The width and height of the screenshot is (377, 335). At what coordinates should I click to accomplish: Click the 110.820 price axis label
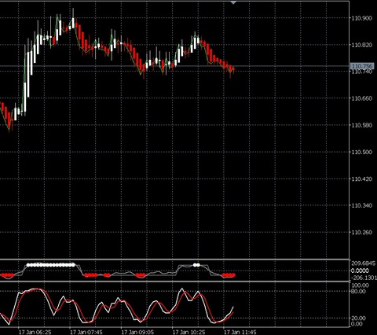362,45
